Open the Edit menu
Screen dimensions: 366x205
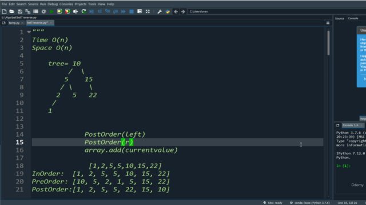coord(11,4)
